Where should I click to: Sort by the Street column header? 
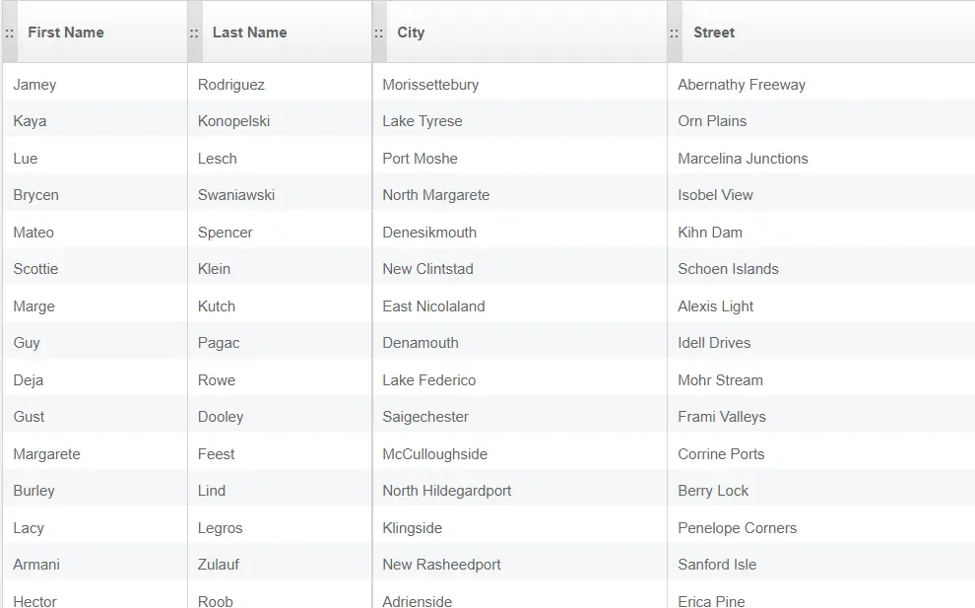[x=714, y=33]
